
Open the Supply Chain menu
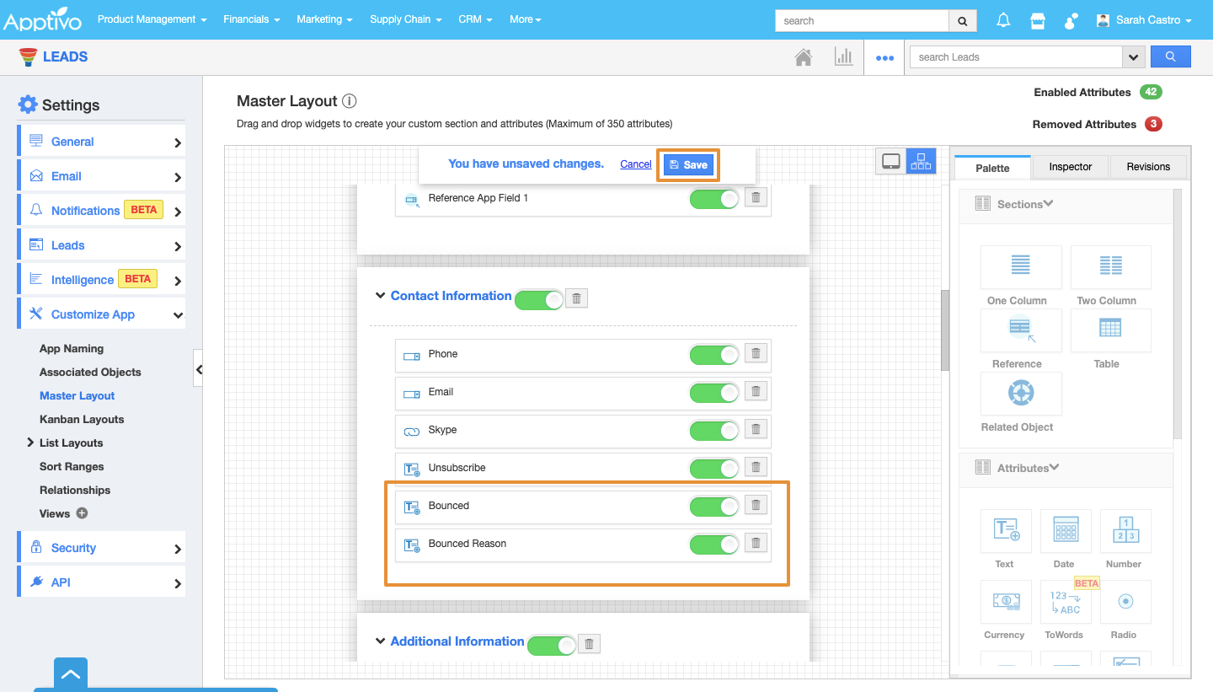tap(405, 19)
